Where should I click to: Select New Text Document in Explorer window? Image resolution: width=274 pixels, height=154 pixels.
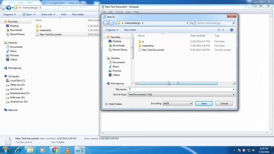point(51,34)
